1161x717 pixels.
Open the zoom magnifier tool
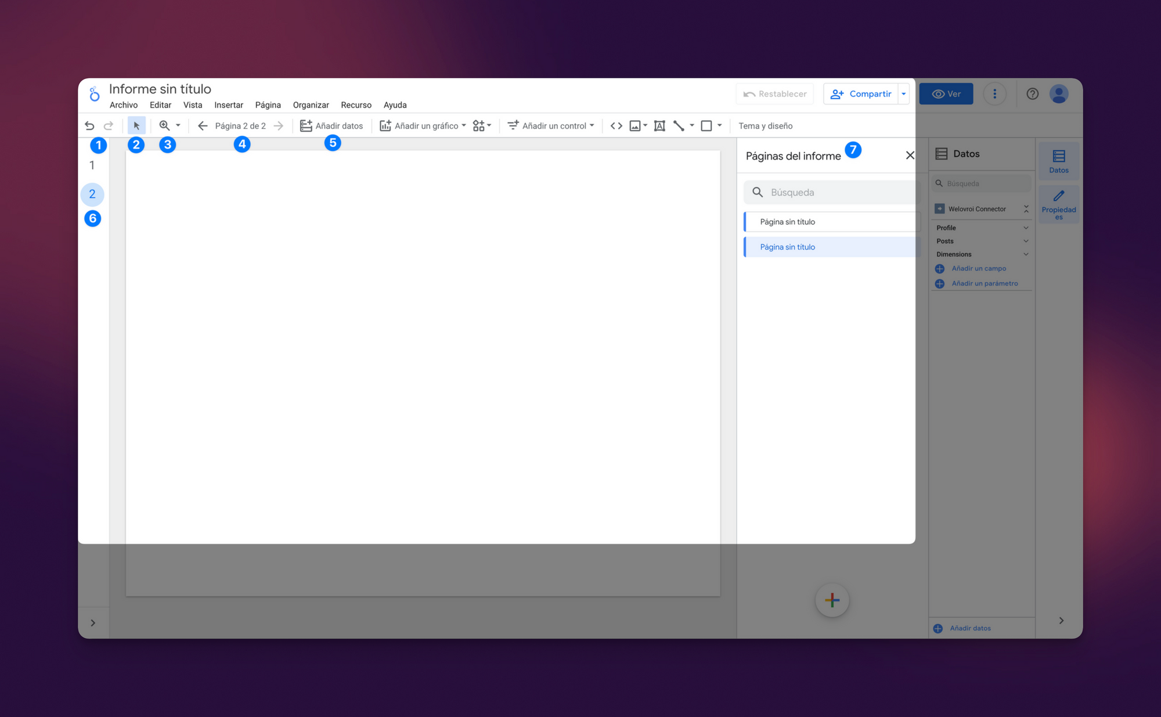pos(164,125)
